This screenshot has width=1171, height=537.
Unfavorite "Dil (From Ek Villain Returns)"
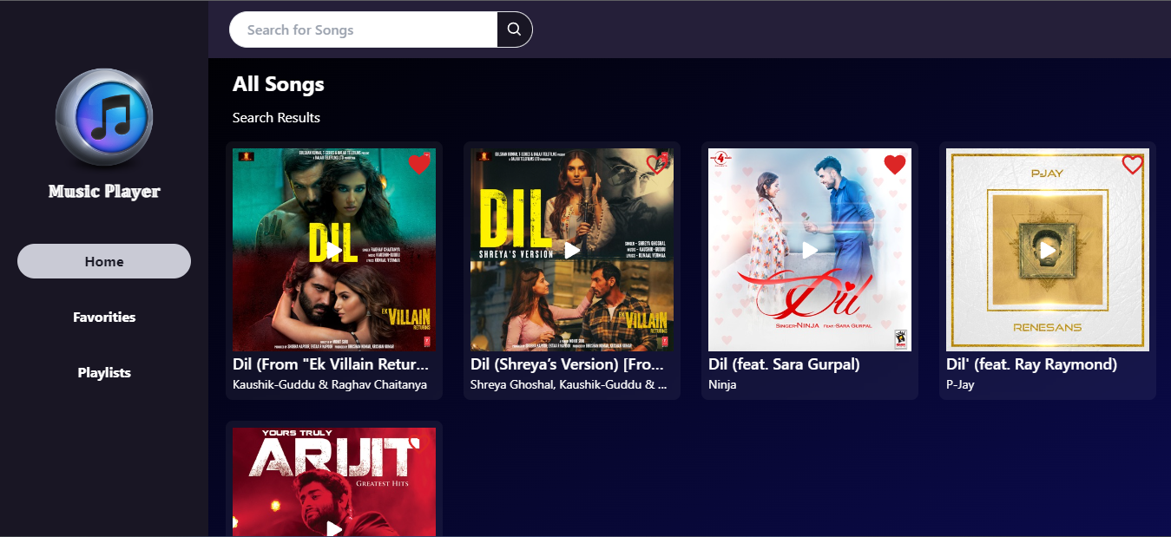[x=420, y=163]
